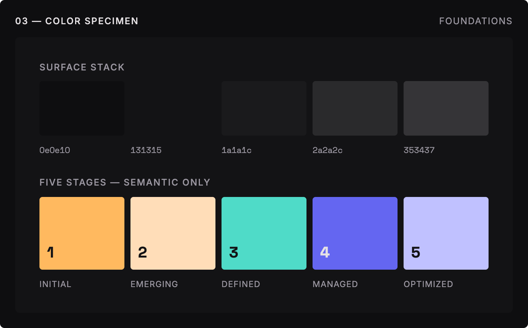This screenshot has height=328, width=528.
Task: Click the hex value 1a1a1c
Action: coord(237,150)
